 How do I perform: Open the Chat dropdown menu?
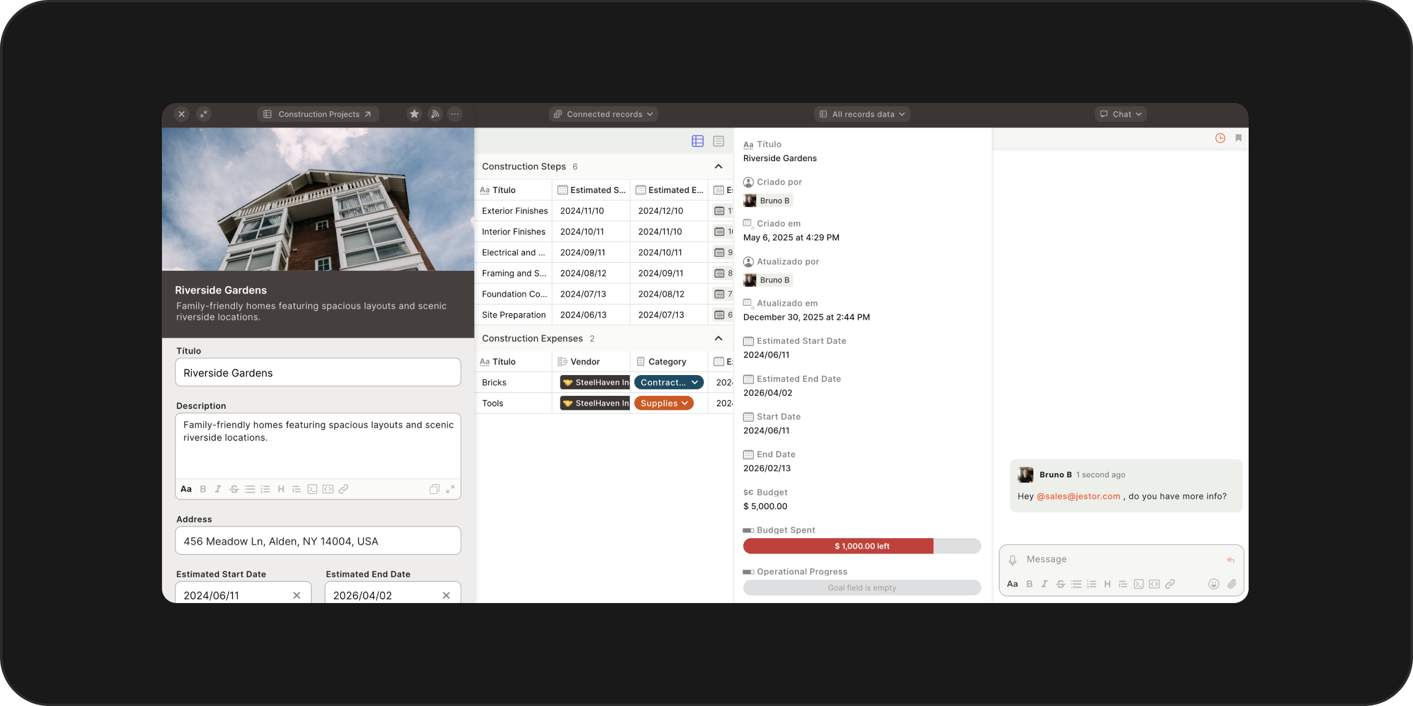pos(1120,114)
